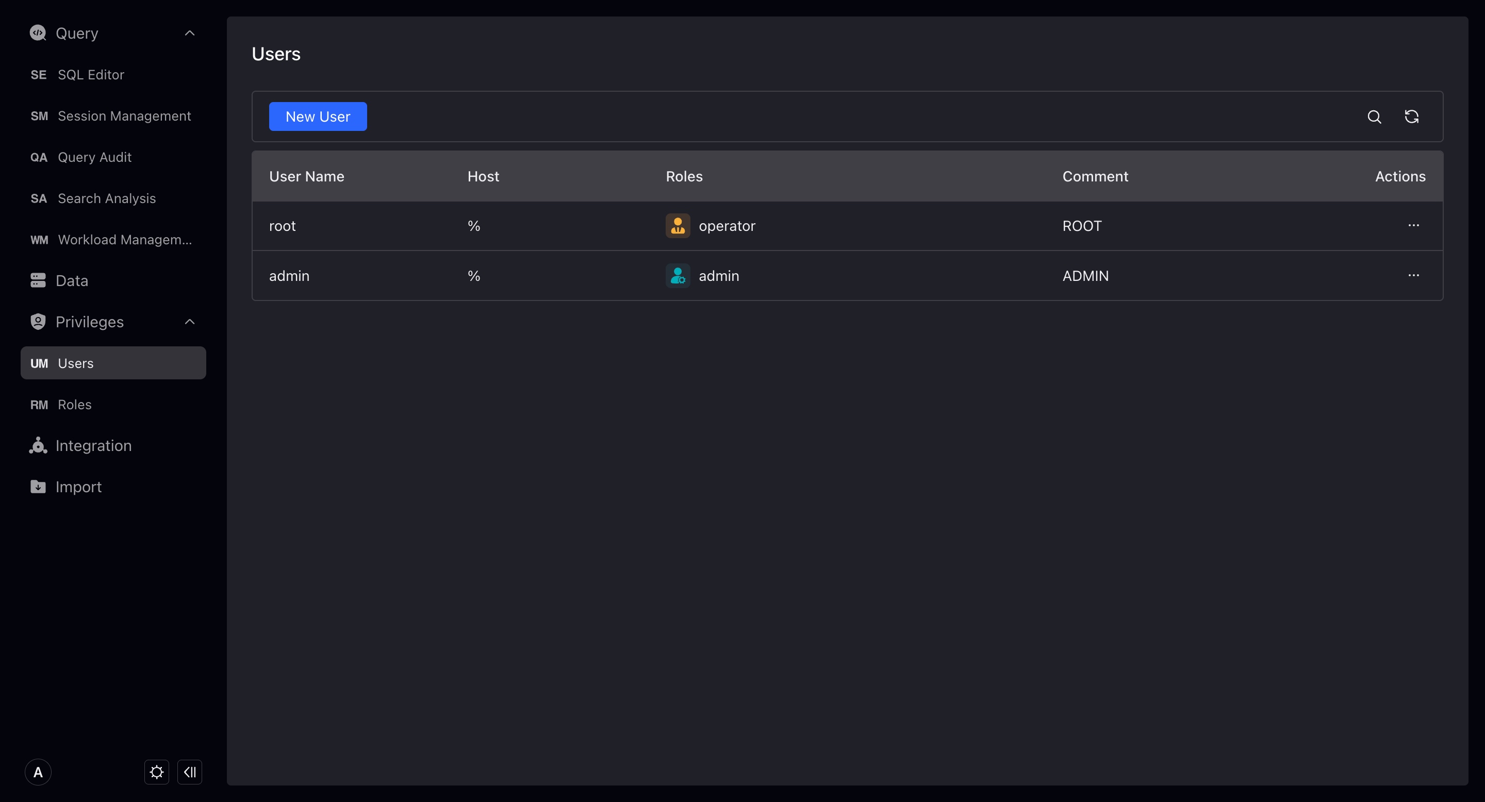Create a New User

pos(318,117)
